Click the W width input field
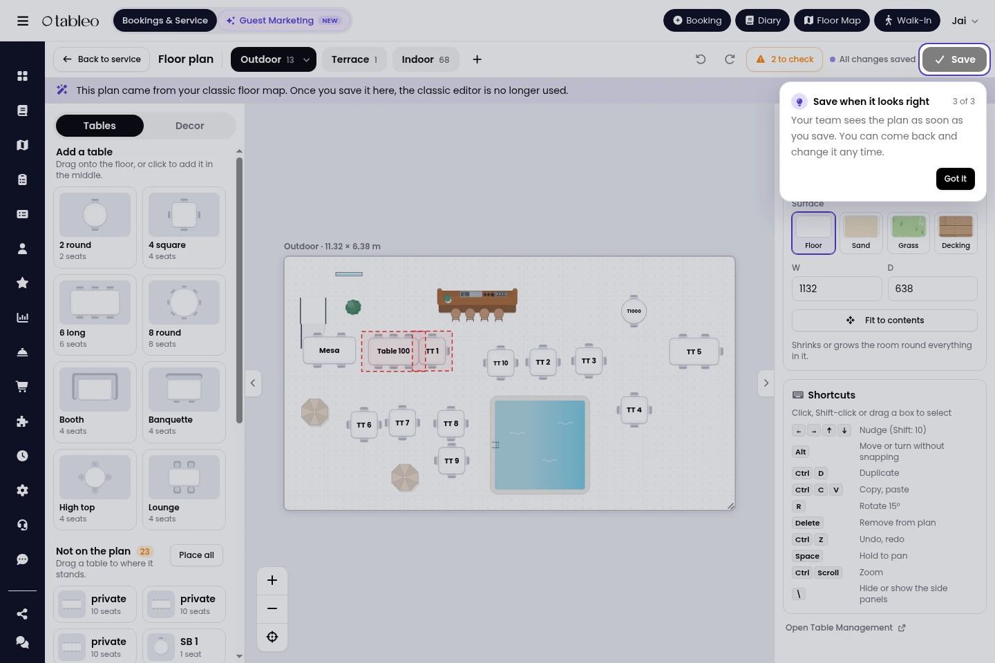This screenshot has width=995, height=663. (x=837, y=289)
